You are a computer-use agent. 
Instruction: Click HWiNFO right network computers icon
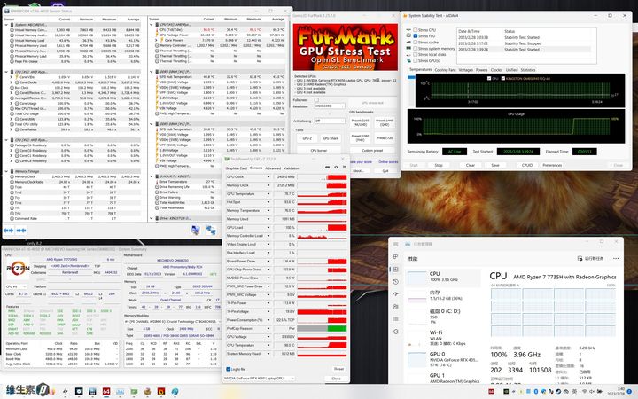pyautogui.click(x=211, y=231)
